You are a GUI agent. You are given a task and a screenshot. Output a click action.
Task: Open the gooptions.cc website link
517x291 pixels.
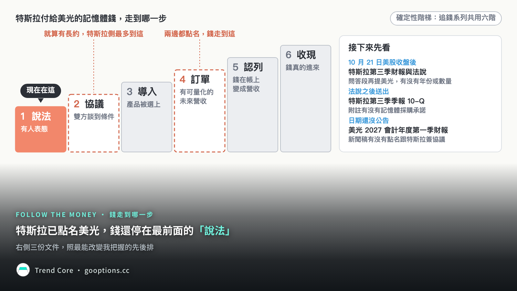[107, 271]
